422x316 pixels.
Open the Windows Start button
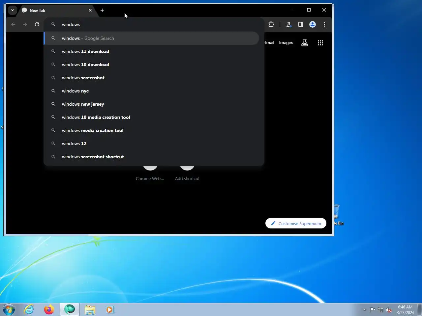(9, 310)
